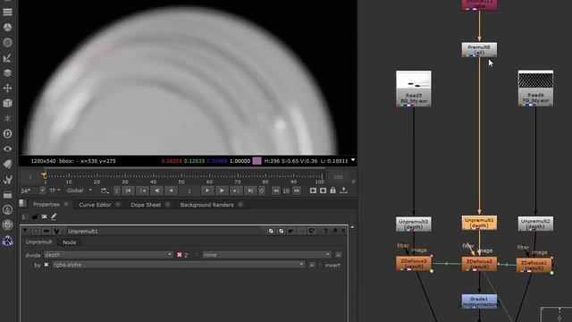Viewport: 572px width, 322px height.
Task: Click the center-node icon in Unpremult1 header
Action: pos(36,231)
